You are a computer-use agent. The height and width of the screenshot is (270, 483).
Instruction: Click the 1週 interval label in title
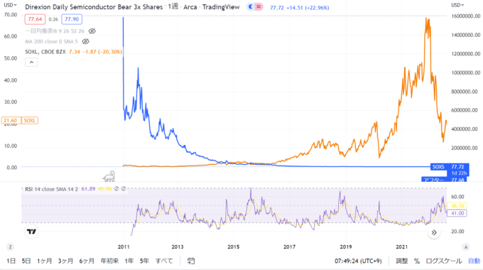pyautogui.click(x=173, y=6)
